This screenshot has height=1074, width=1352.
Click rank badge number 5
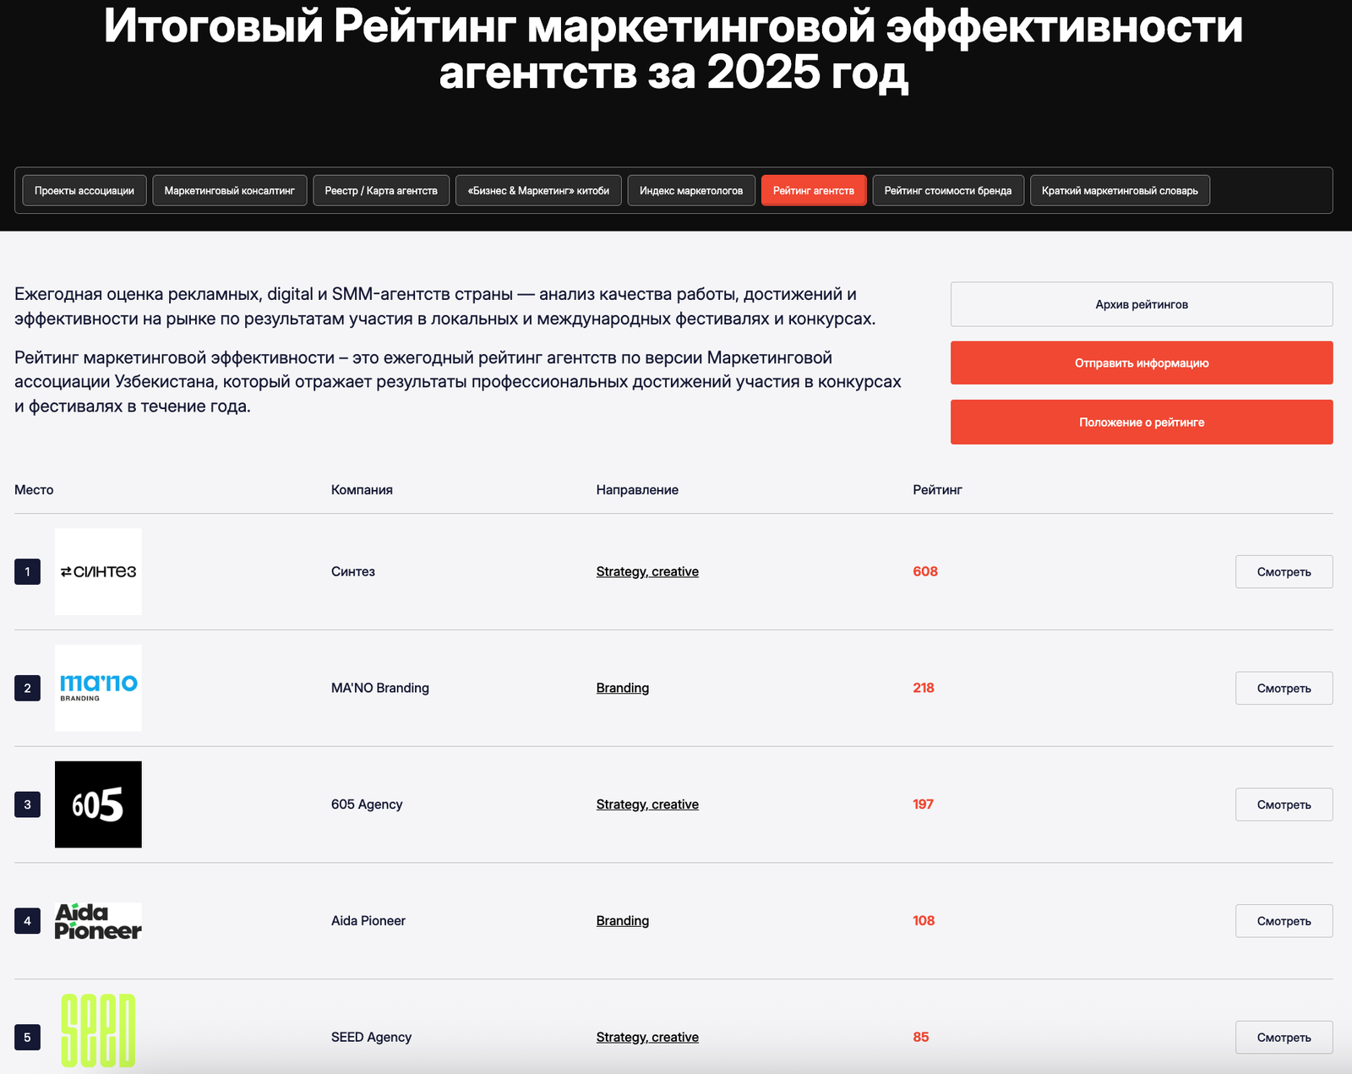click(27, 1038)
